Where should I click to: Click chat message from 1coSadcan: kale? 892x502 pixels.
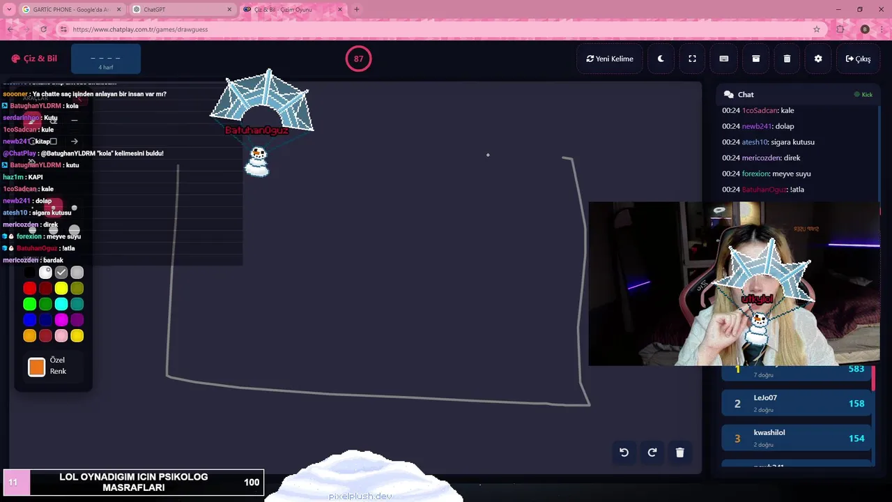[x=758, y=110]
